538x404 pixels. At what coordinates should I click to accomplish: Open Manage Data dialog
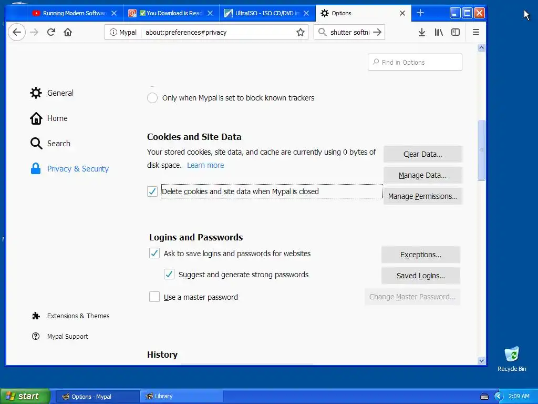(x=423, y=175)
